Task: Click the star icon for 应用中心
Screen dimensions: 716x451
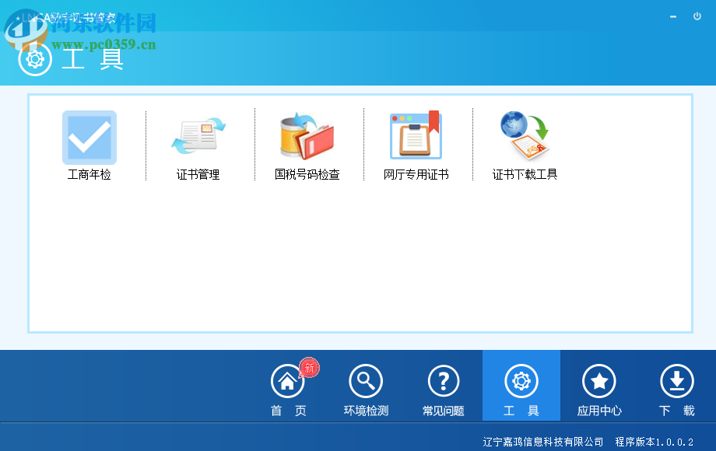Action: coord(598,379)
